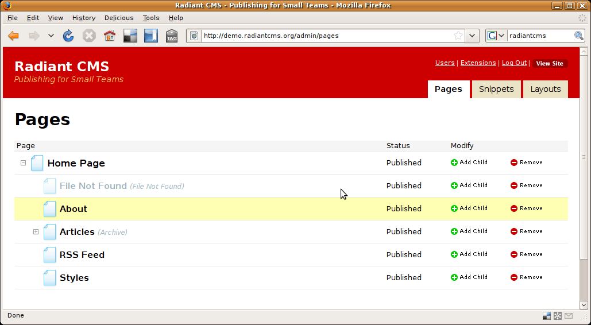The height and width of the screenshot is (325, 591).
Task: Add Child to the Styles page
Action: coord(469,277)
